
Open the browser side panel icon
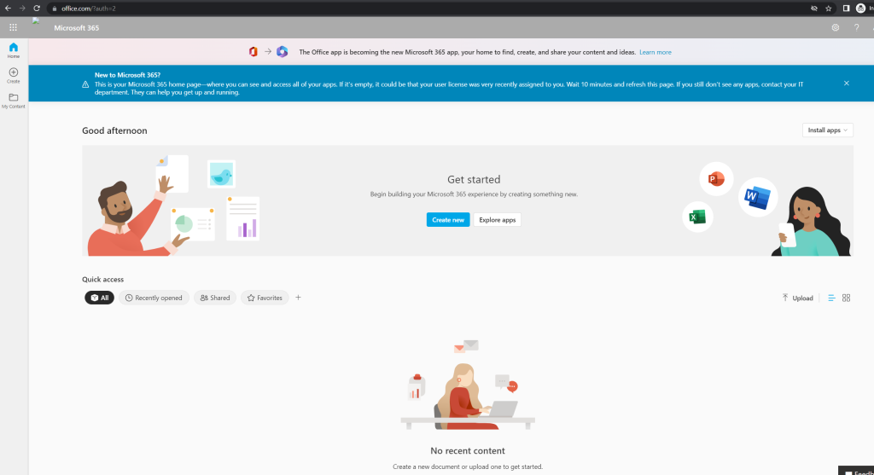point(846,9)
